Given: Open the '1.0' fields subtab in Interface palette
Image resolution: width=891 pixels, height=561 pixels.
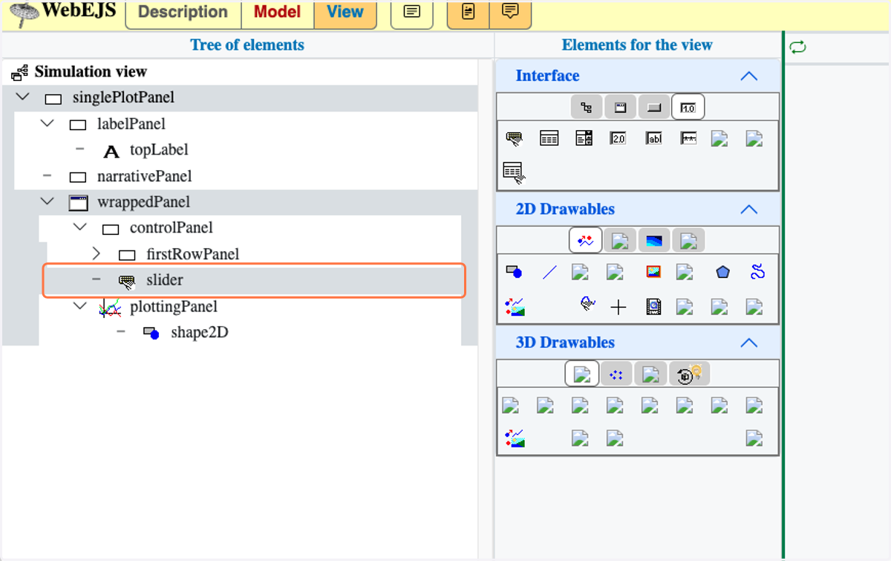Looking at the screenshot, I should pyautogui.click(x=688, y=108).
